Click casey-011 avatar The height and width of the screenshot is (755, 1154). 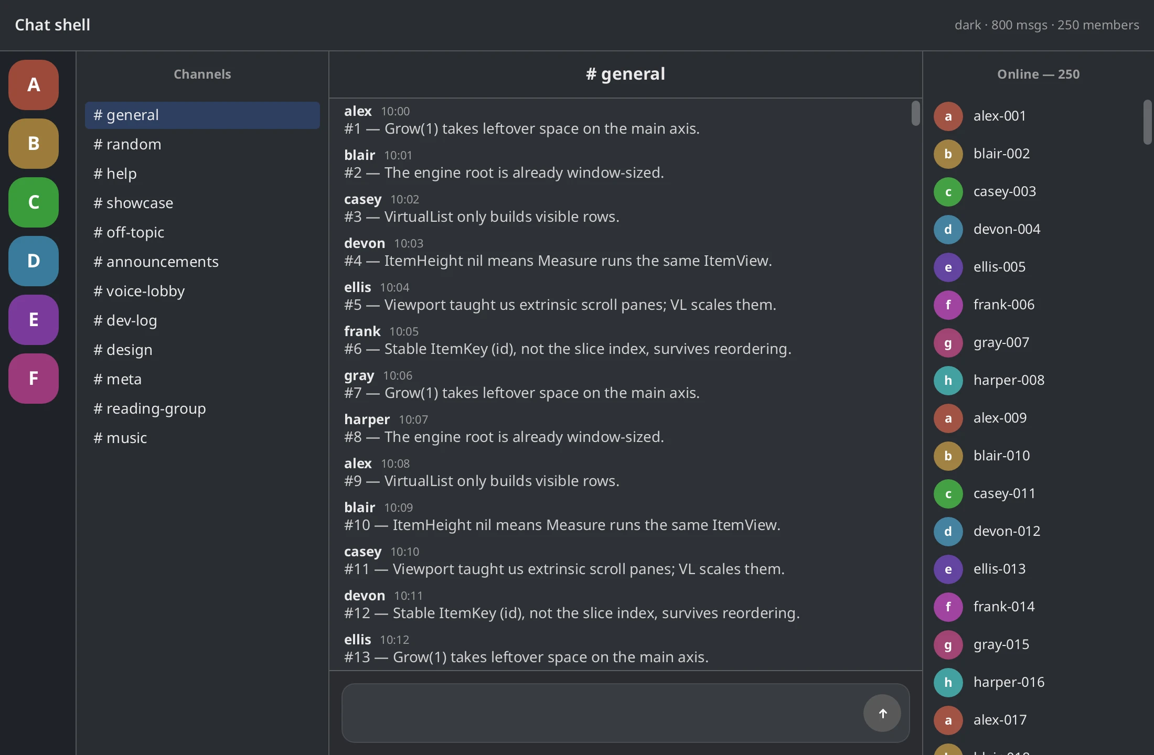tap(948, 494)
